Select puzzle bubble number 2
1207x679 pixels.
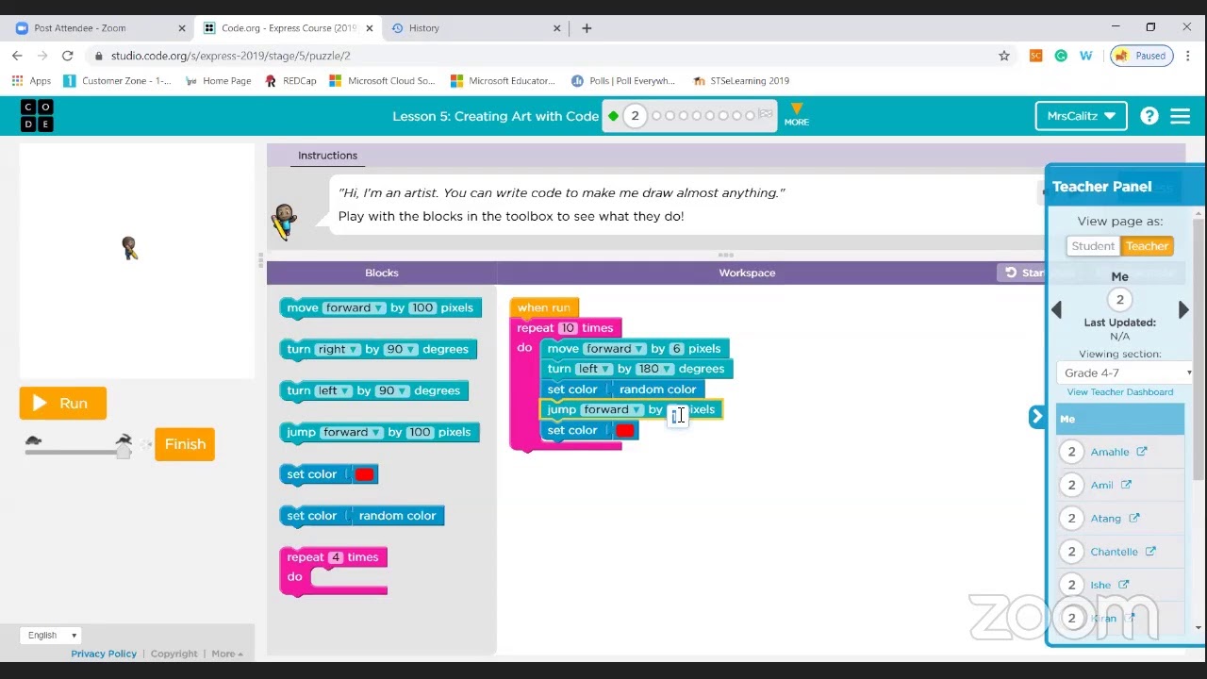[x=635, y=116]
